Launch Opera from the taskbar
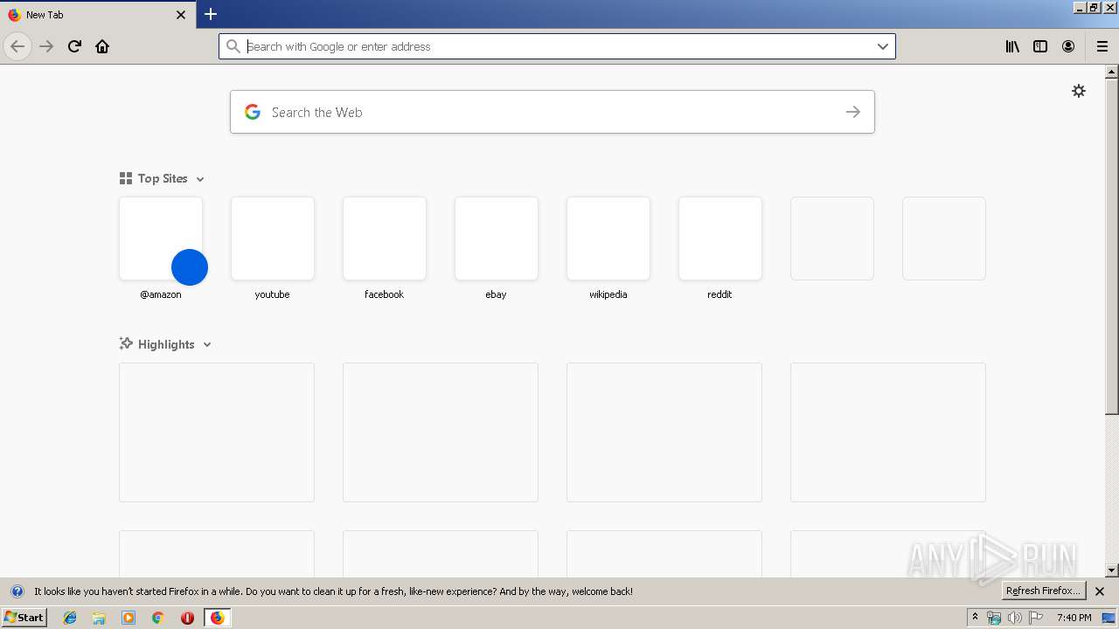This screenshot has width=1119, height=629. (x=187, y=618)
